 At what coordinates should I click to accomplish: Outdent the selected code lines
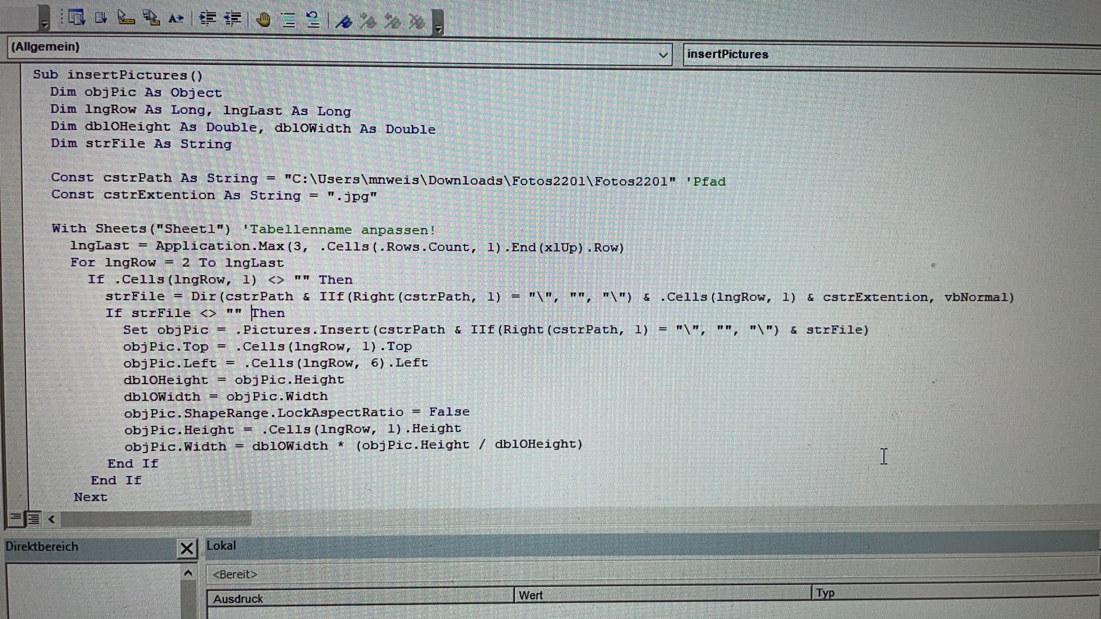[232, 19]
